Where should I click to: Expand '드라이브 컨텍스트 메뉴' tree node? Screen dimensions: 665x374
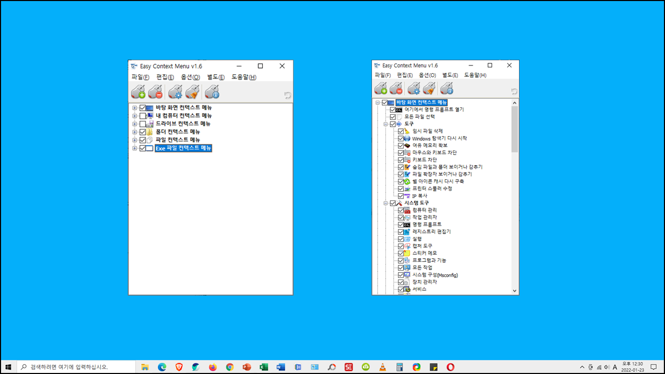[x=135, y=124]
